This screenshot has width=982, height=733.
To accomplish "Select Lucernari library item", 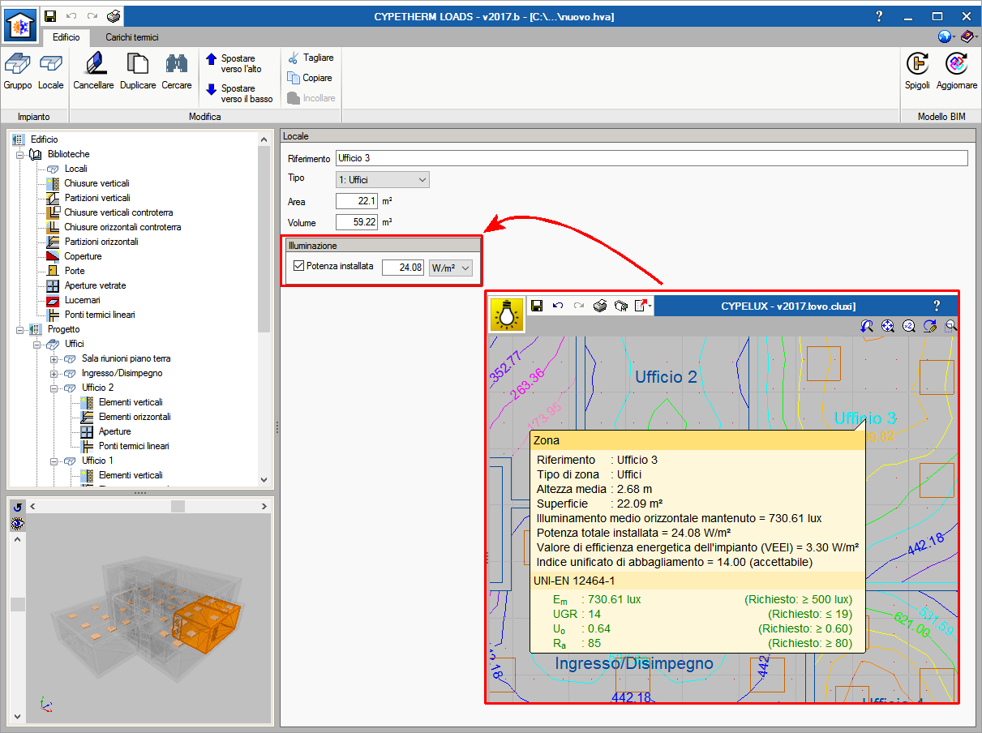I will tap(83, 300).
